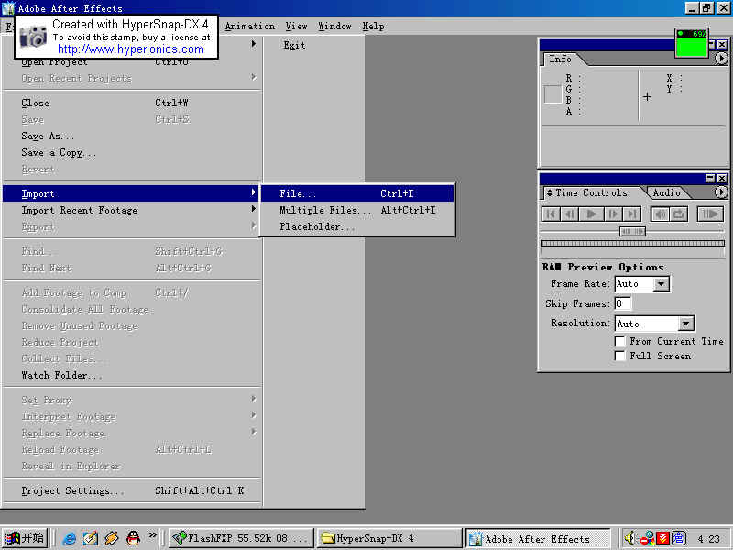
Task: Select the Time Controls tab
Action: click(x=591, y=192)
